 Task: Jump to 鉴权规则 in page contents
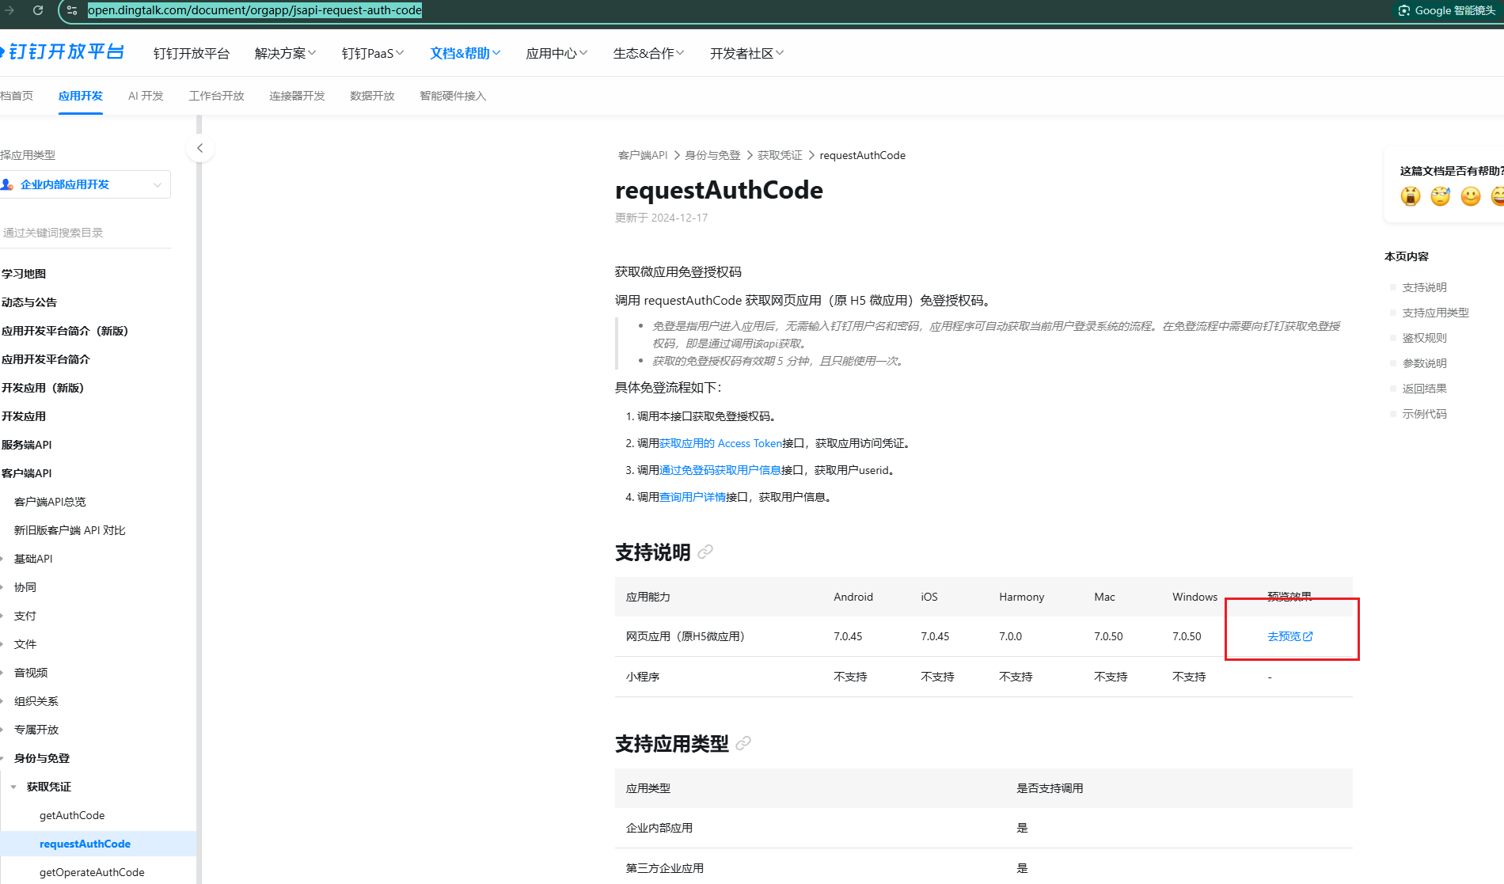[x=1424, y=338]
